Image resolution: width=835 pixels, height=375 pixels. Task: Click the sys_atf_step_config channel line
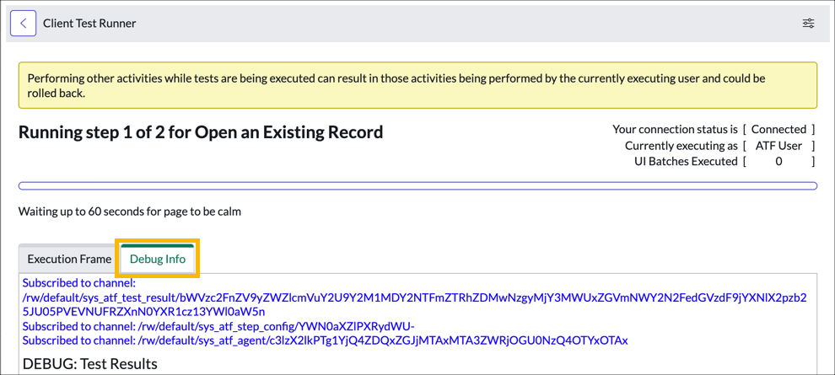(218, 326)
